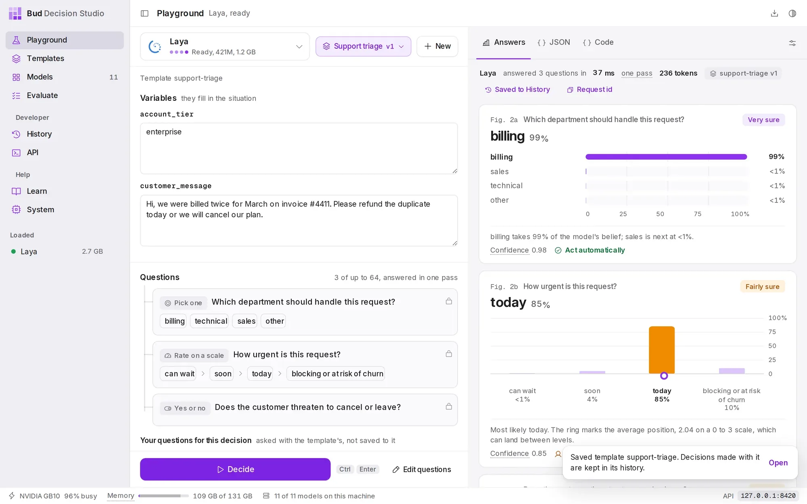
Task: Switch to the Answers tab
Action: tap(504, 42)
